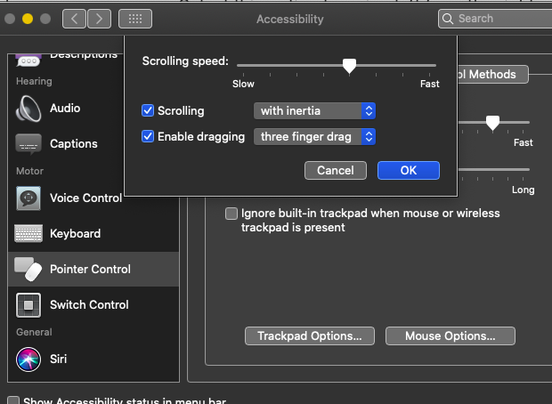
Task: Click the Switch Control icon
Action: pyautogui.click(x=28, y=305)
